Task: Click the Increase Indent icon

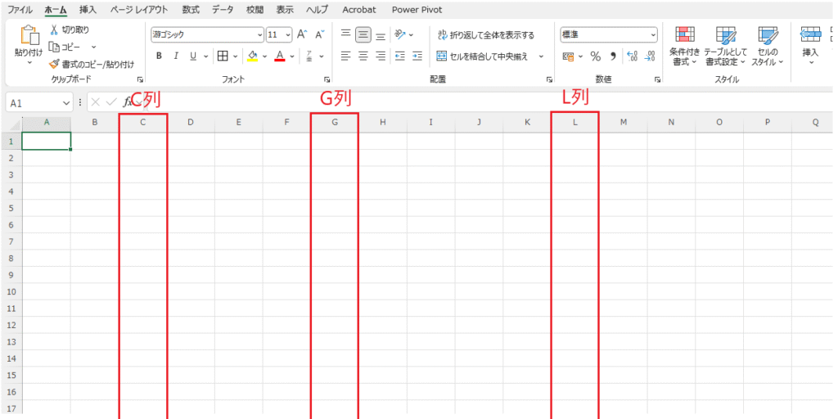Action: click(417, 56)
